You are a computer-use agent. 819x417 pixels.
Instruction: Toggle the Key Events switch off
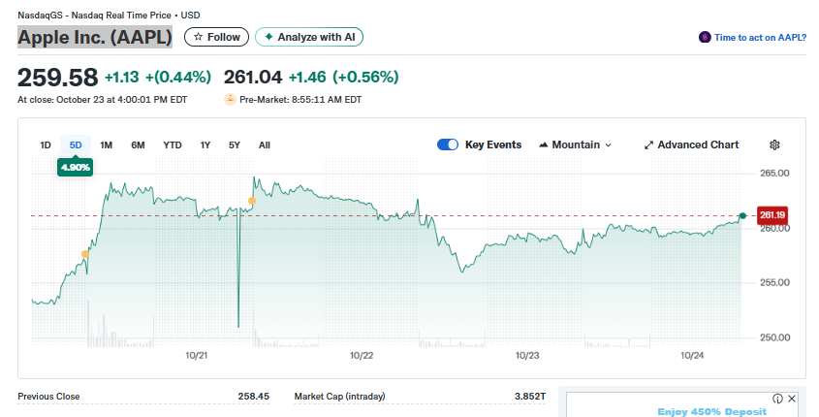(x=448, y=144)
